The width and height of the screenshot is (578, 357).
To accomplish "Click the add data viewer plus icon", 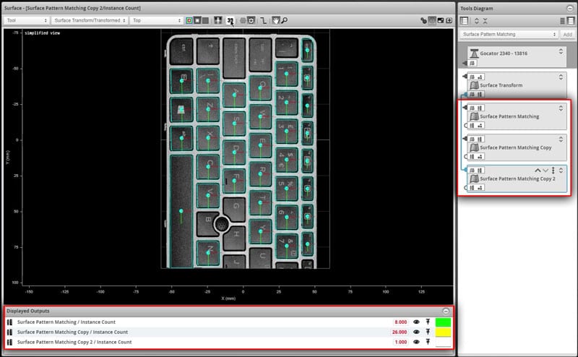I will [449, 20].
